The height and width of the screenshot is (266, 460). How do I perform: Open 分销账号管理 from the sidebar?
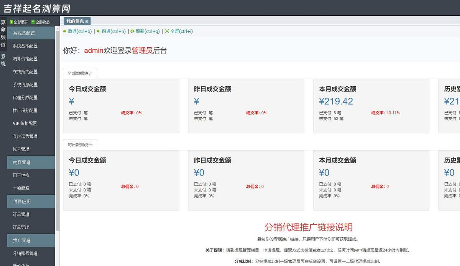(31, 253)
